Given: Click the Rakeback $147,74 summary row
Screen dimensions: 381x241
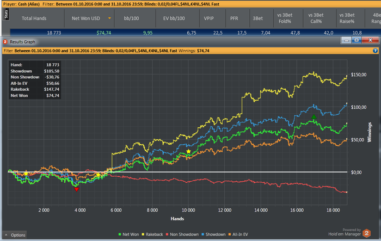Looking at the screenshot, I should point(35,89).
